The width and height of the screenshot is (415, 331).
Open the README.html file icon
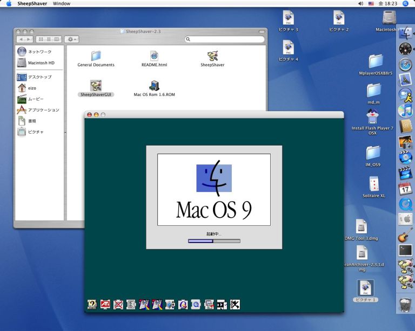pyautogui.click(x=154, y=56)
